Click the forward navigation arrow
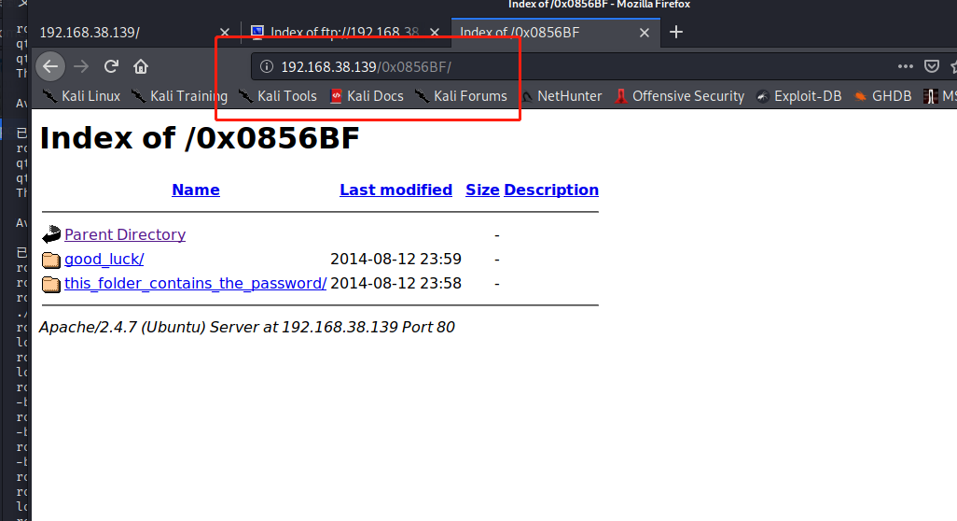 tap(81, 66)
